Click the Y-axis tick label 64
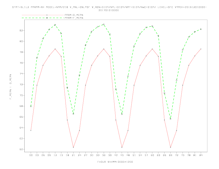219x169 pixels. [22, 128]
